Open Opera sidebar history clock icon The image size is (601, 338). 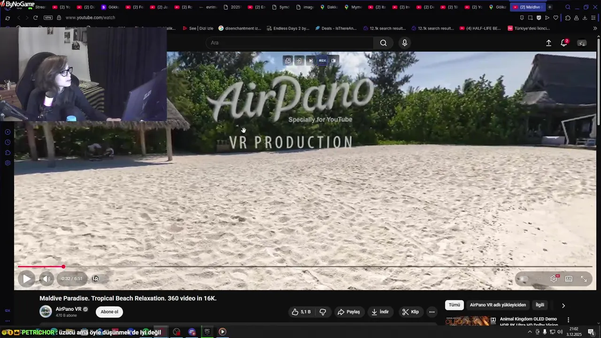[8, 142]
